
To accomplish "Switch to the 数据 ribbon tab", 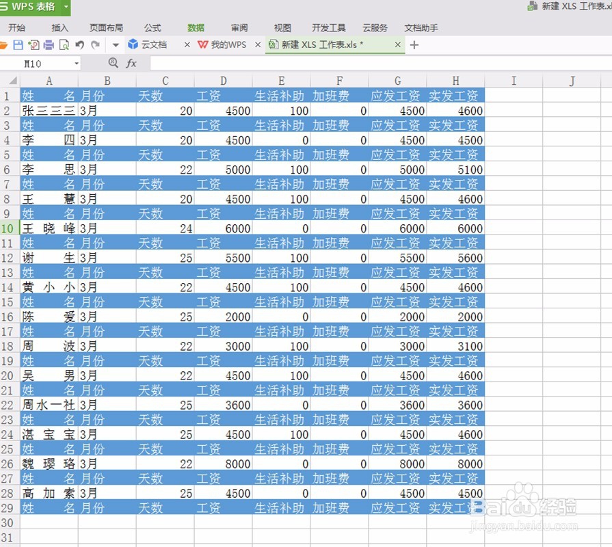I will pyautogui.click(x=196, y=27).
